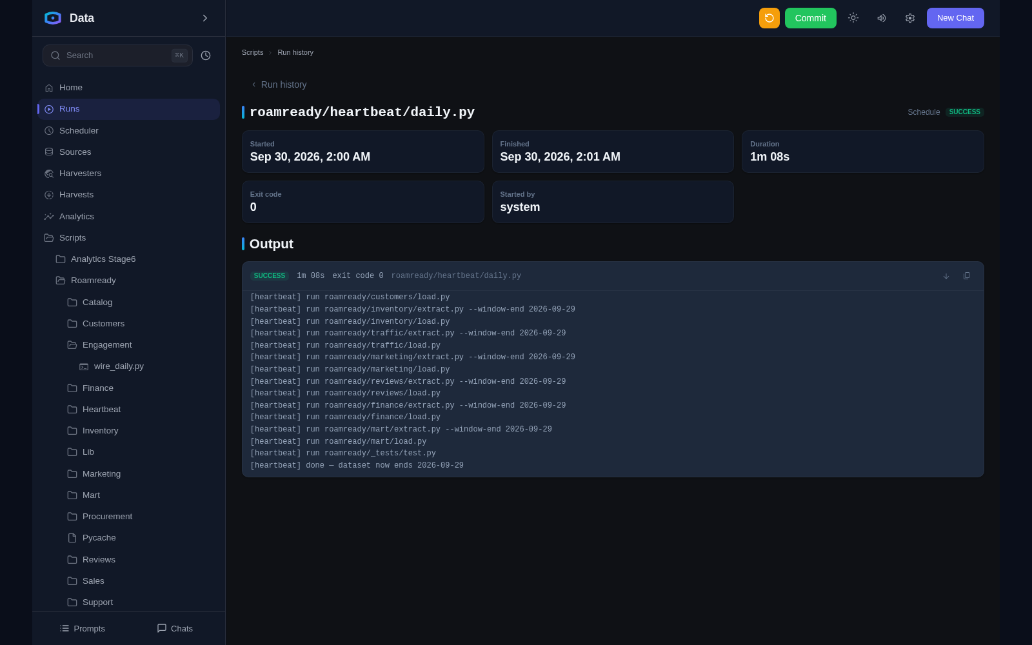Open search history clock icon

click(x=206, y=55)
